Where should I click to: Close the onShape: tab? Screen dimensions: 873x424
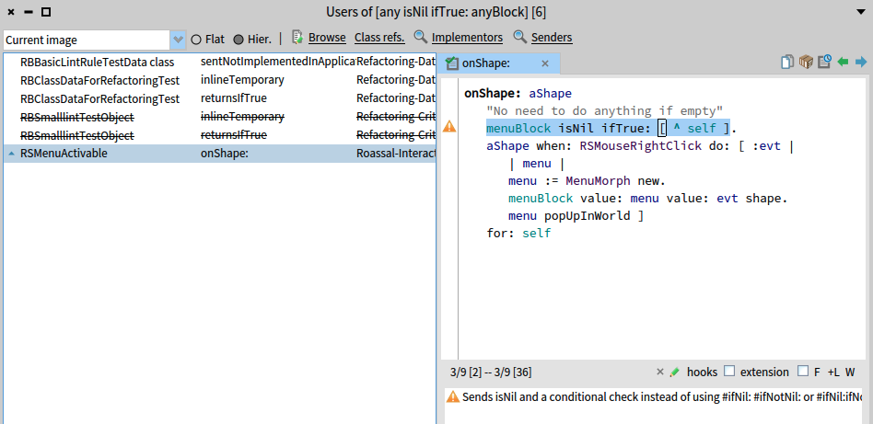(545, 63)
